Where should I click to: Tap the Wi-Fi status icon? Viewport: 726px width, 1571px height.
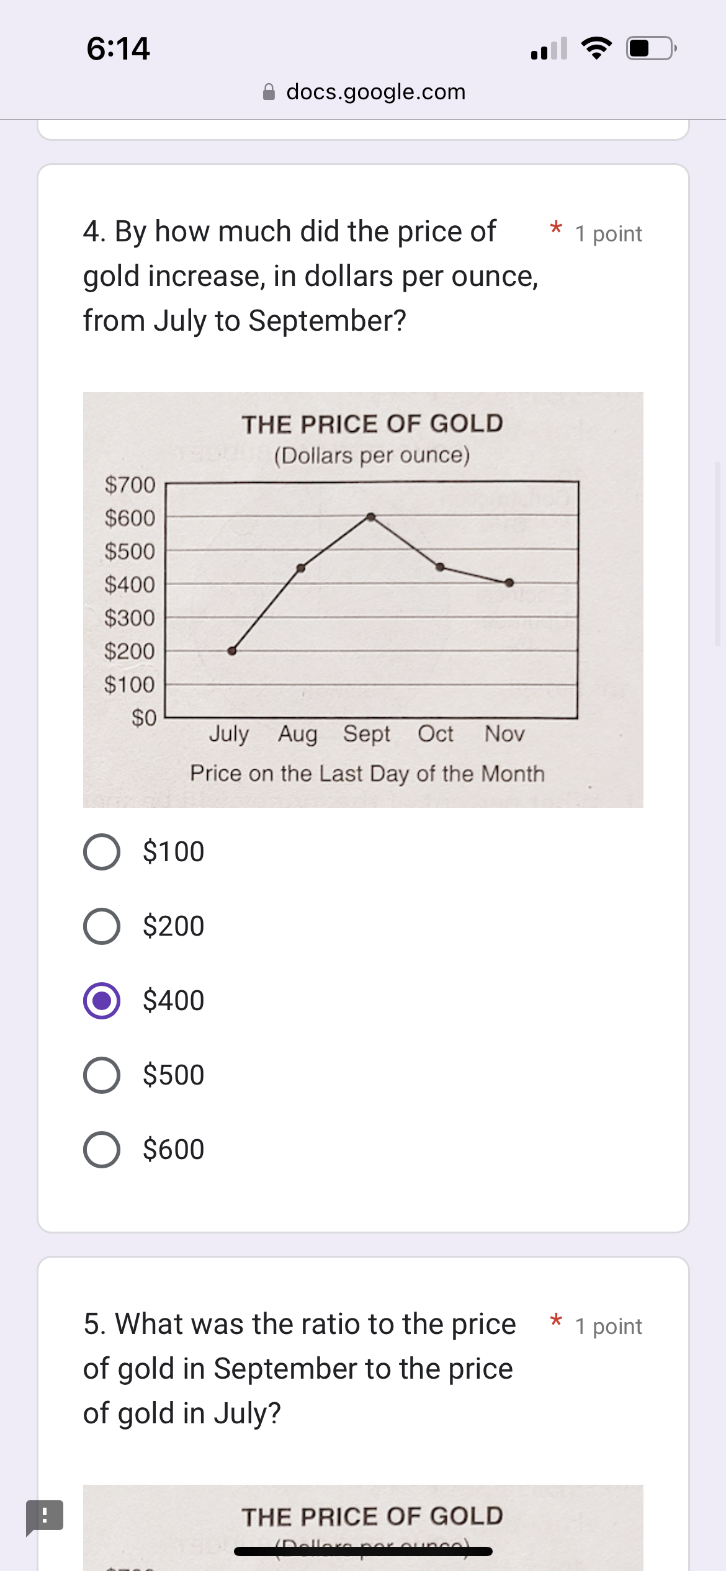tap(596, 48)
